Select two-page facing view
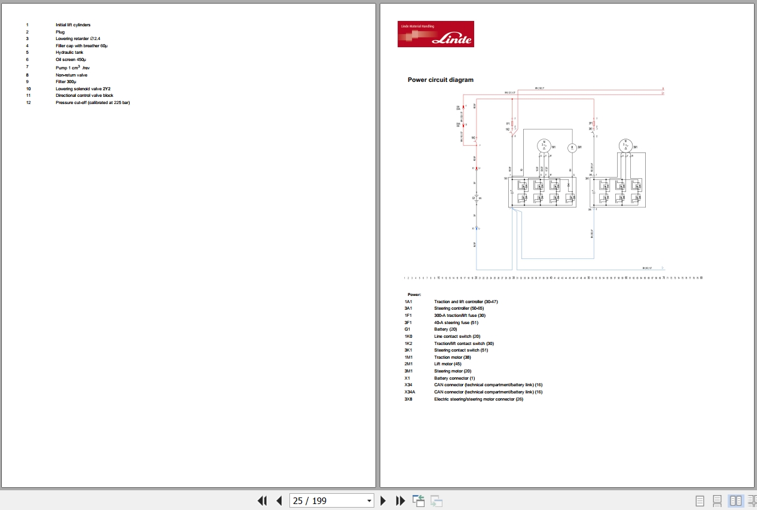Image resolution: width=757 pixels, height=510 pixels. [735, 501]
